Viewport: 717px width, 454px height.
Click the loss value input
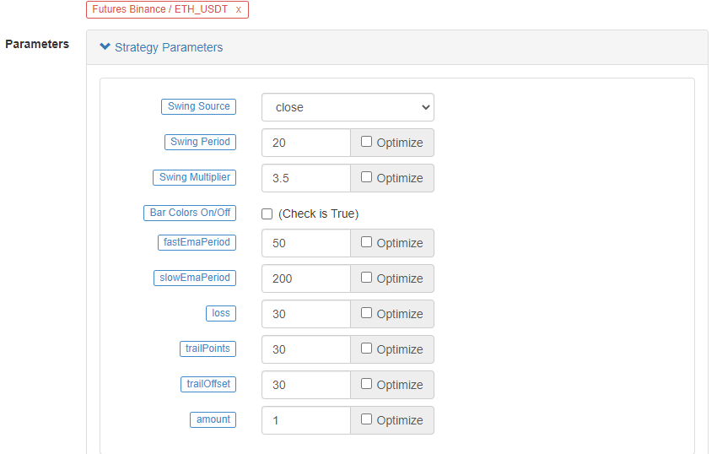click(305, 314)
